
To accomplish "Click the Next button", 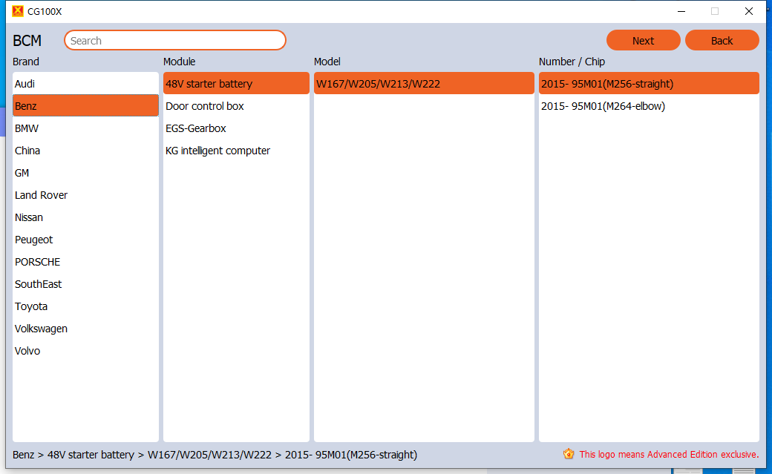I will pos(643,41).
